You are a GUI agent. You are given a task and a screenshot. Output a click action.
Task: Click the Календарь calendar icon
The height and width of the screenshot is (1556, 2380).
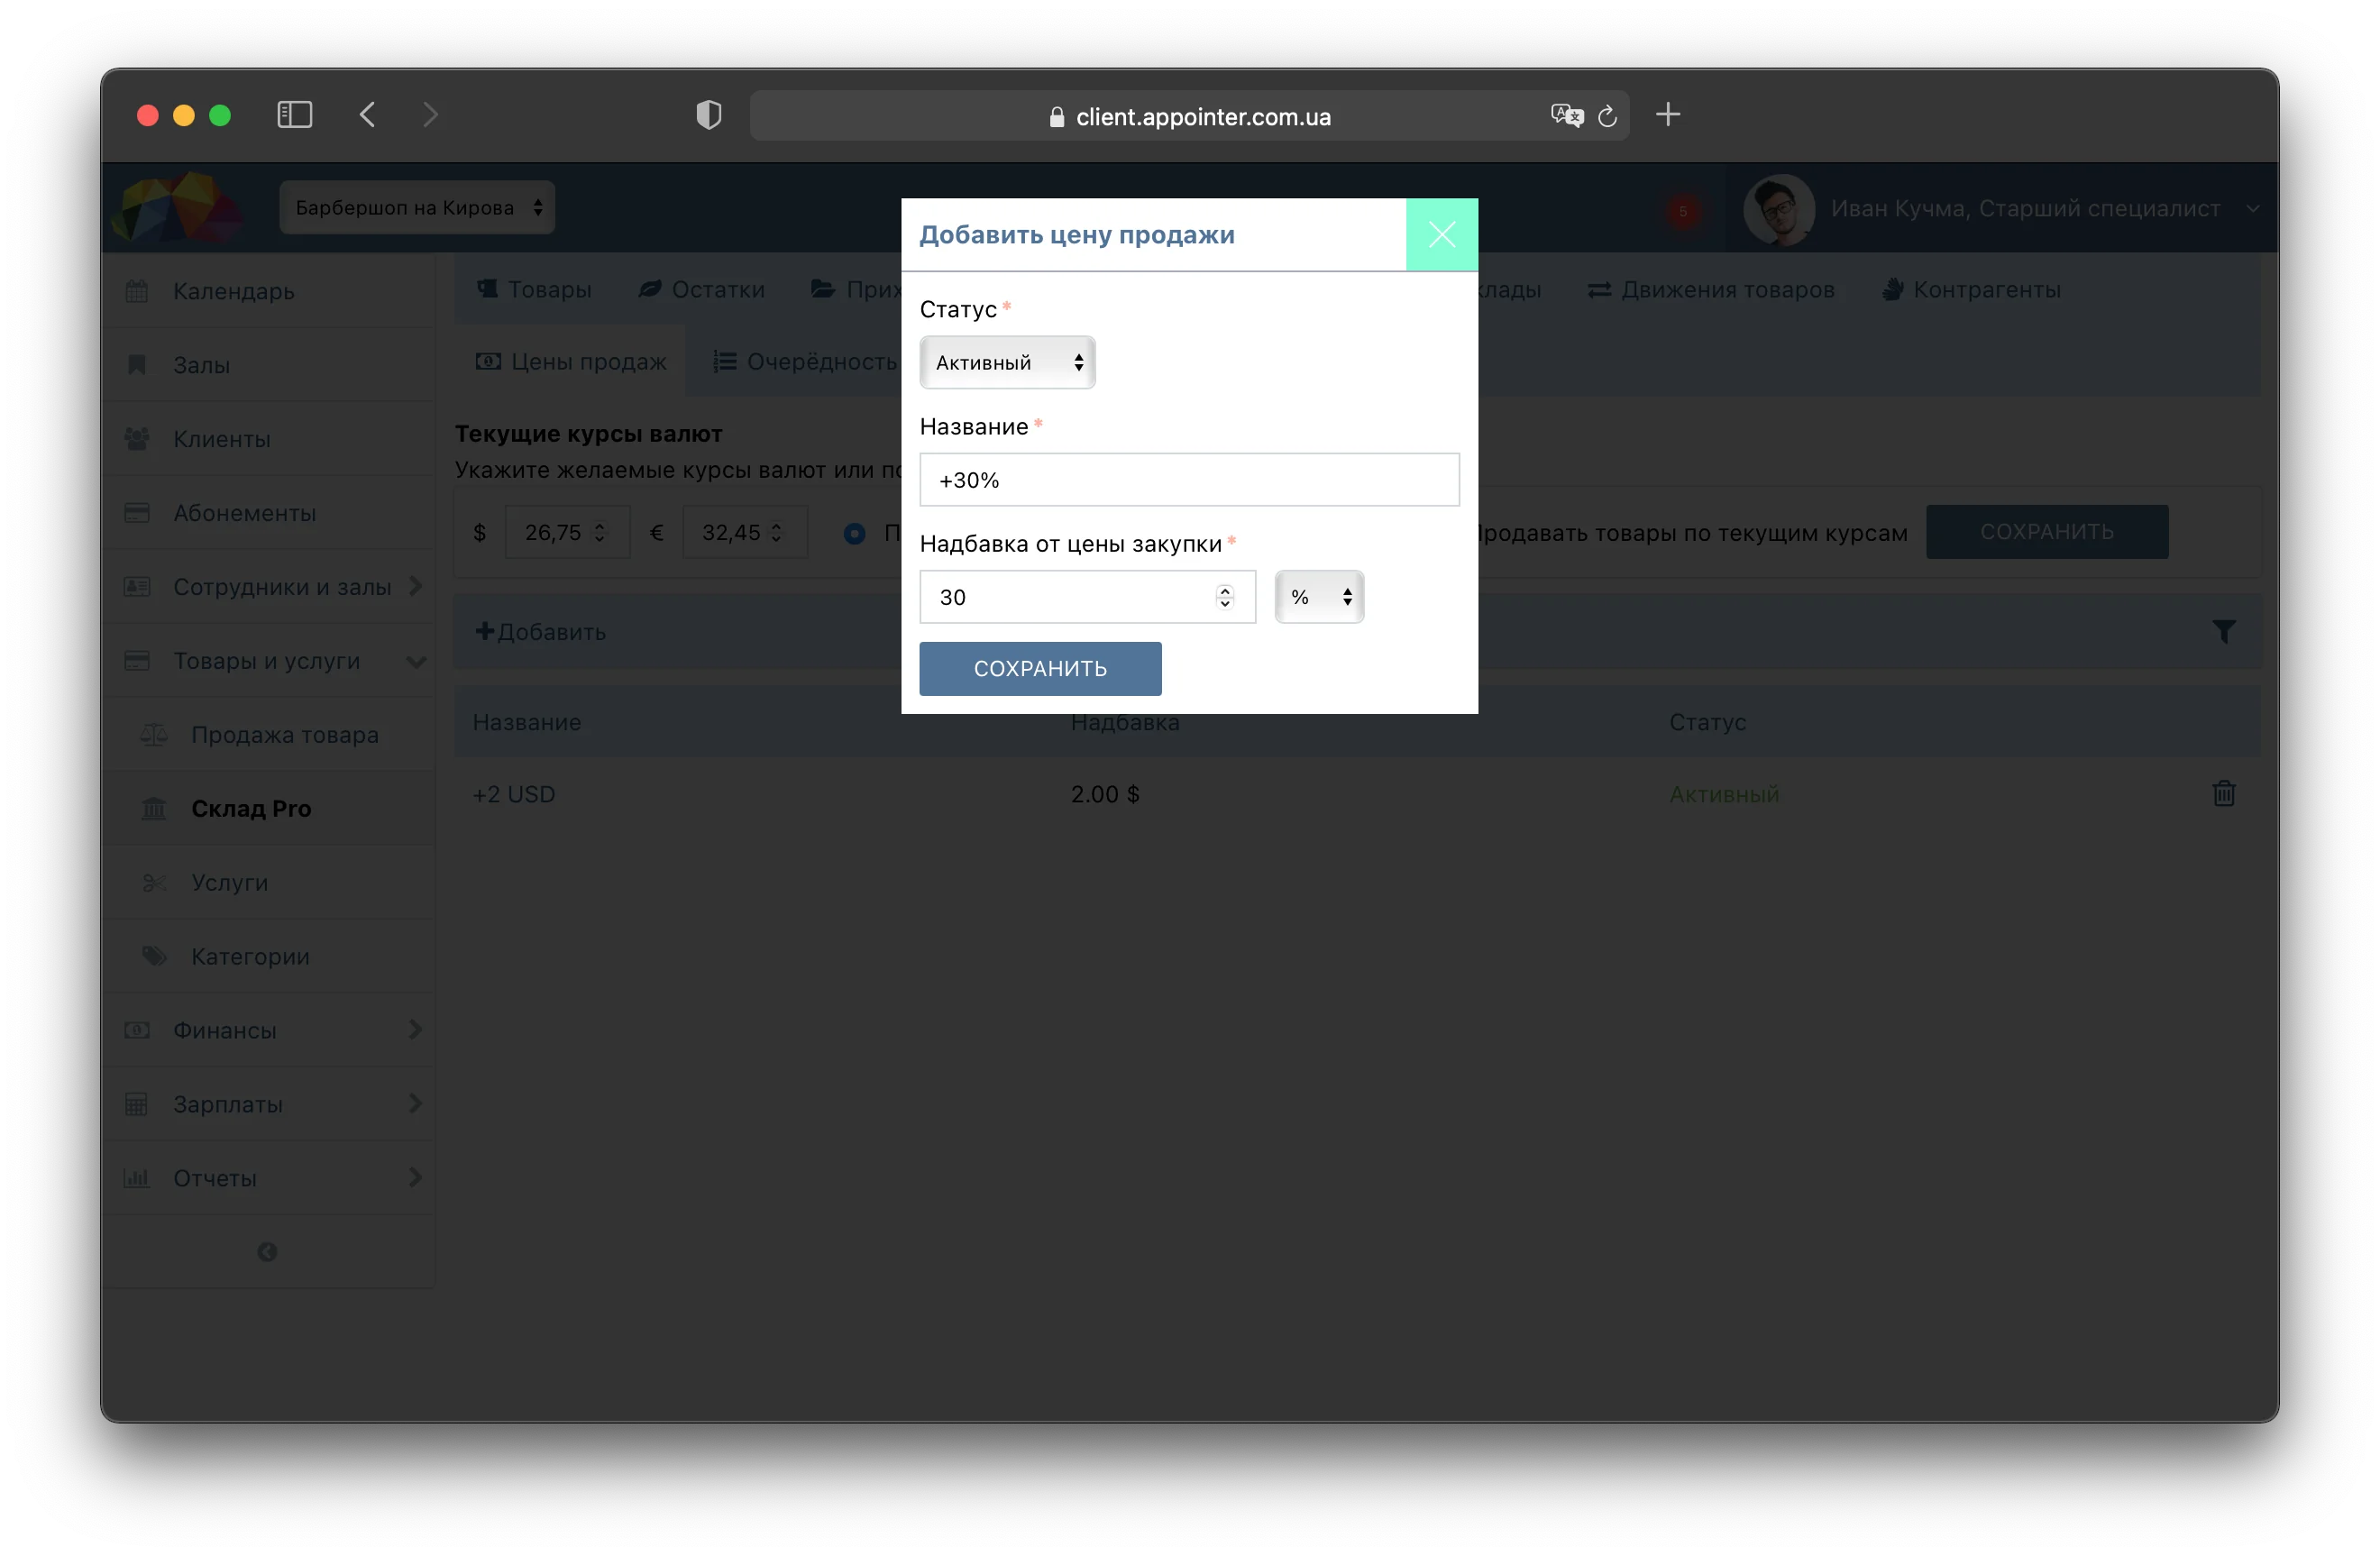click(137, 291)
